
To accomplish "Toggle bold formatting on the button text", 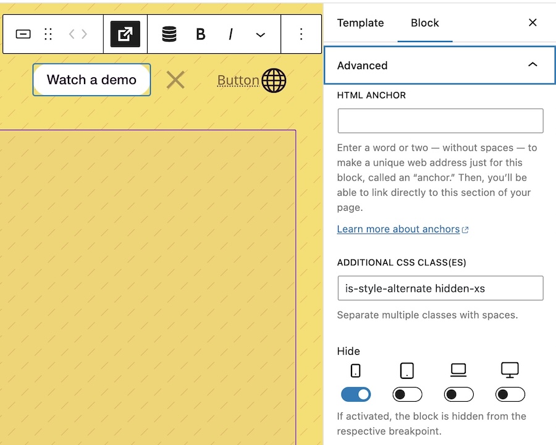I will (x=200, y=34).
